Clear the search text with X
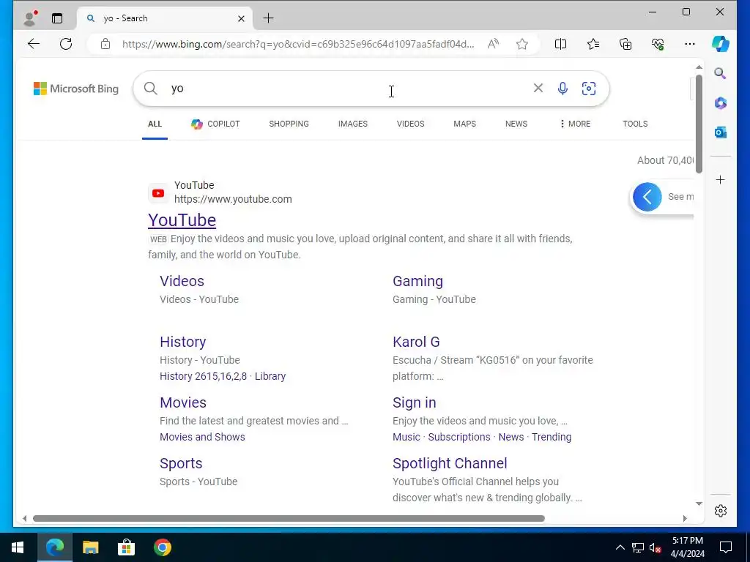750x562 pixels. click(x=538, y=88)
